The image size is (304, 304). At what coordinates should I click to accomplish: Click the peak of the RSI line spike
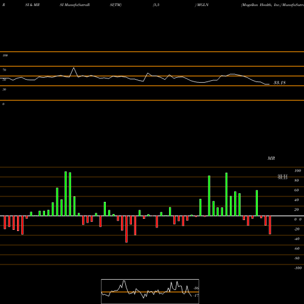(x=74, y=67)
